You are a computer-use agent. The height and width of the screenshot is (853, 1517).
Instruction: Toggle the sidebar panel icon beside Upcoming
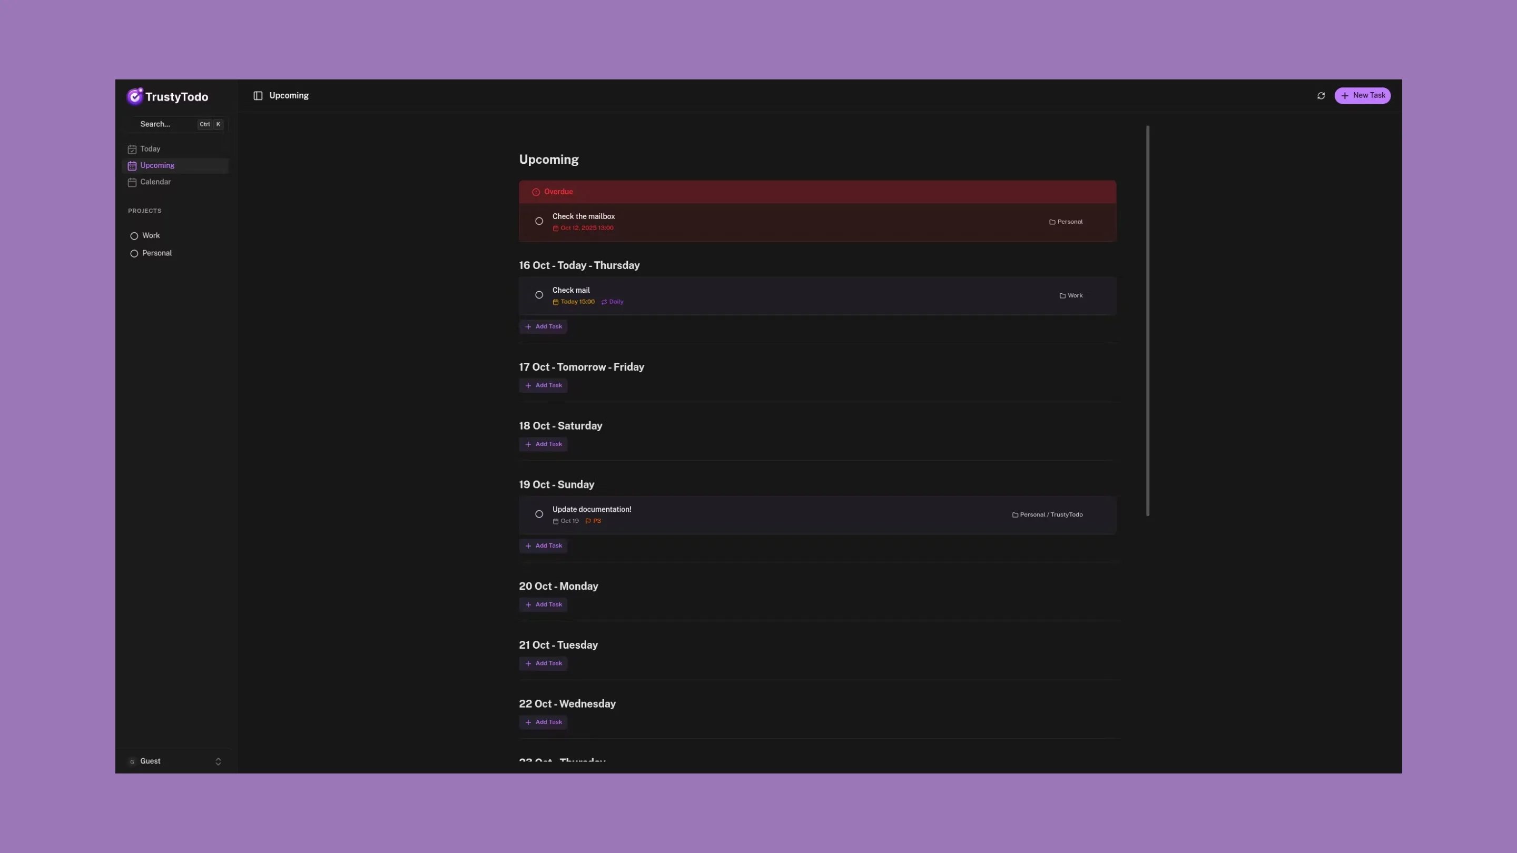coord(258,95)
